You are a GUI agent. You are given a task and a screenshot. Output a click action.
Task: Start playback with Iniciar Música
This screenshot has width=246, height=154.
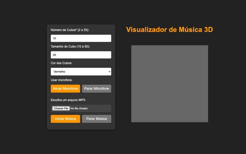(x=65, y=119)
